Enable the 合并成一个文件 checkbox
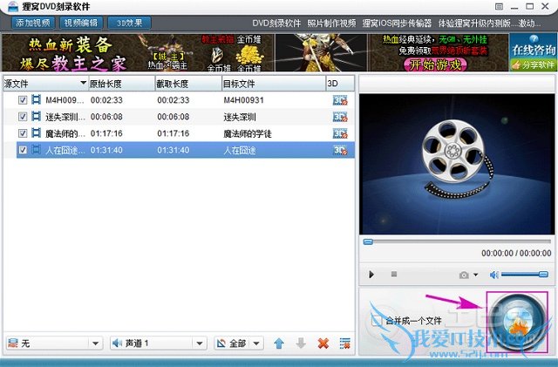Screen dimensions: 558x367 point(376,321)
